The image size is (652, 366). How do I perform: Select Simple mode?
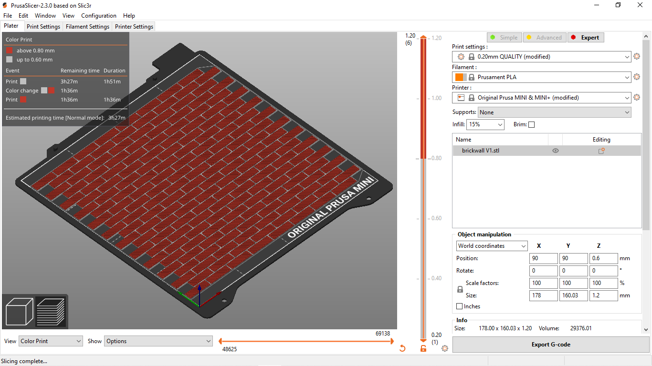[504, 38]
